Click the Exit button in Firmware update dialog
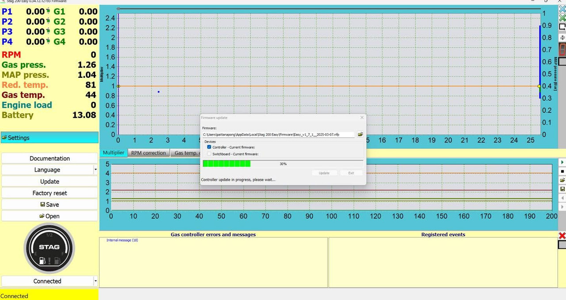The width and height of the screenshot is (566, 300). click(351, 173)
